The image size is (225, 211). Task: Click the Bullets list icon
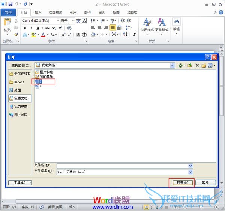tap(93, 21)
